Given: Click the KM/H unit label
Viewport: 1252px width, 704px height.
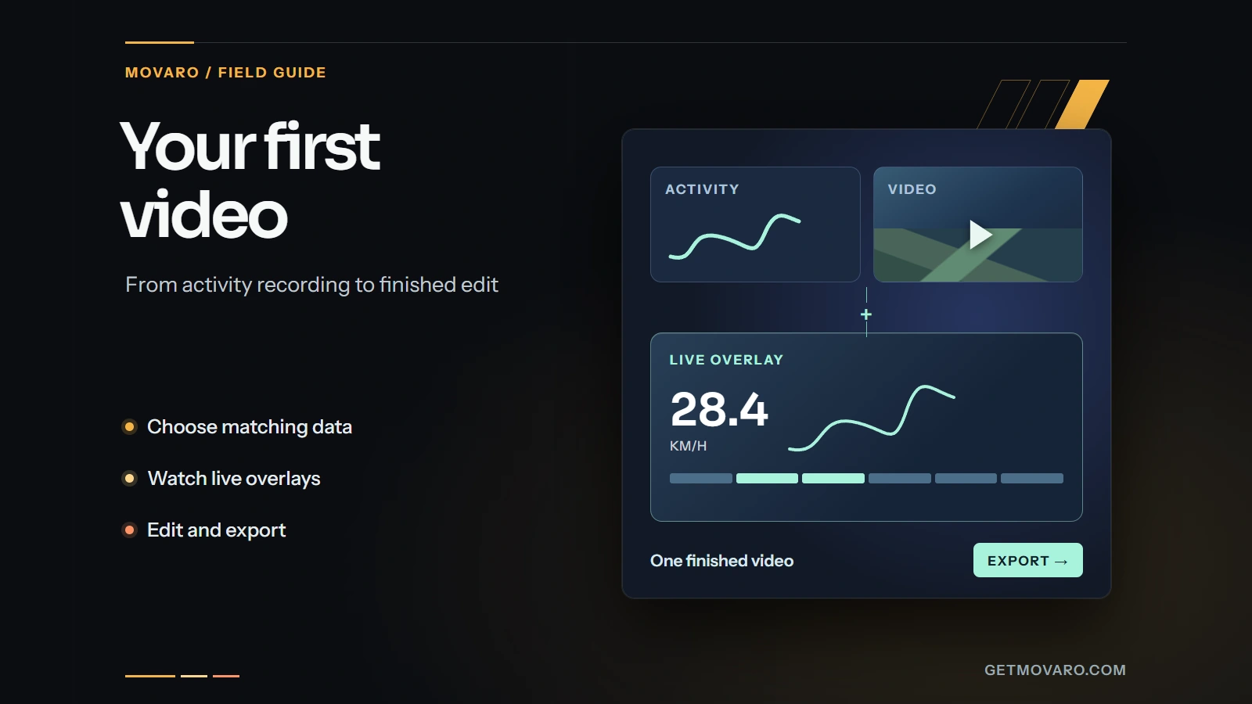Looking at the screenshot, I should 688,446.
